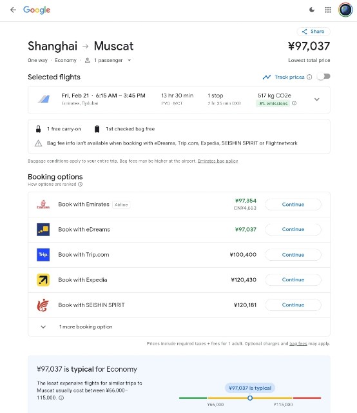Image resolution: width=357 pixels, height=413 pixels.
Task: Click the Emirates logo
Action: click(43, 205)
